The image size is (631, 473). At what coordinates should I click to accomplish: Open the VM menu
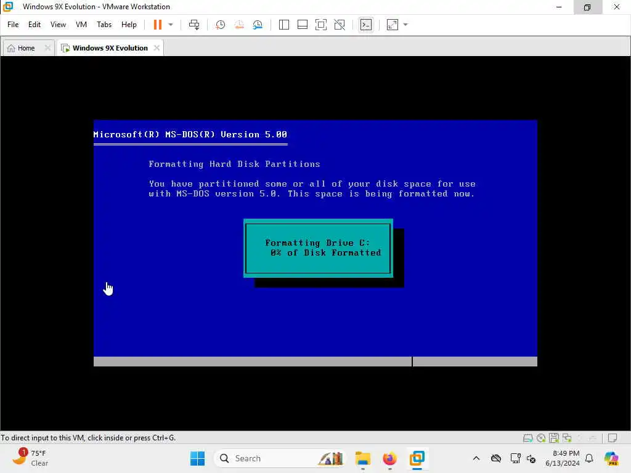[x=81, y=25]
